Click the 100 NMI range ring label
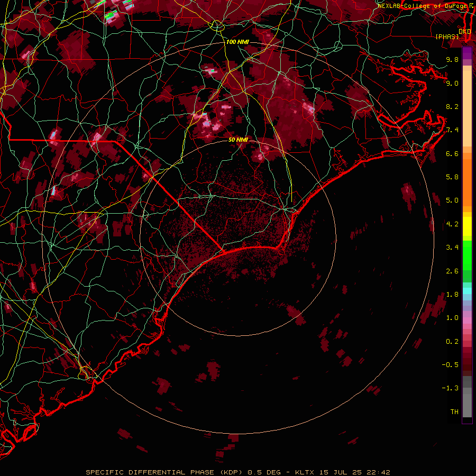Viewport: 476px width, 476px height. coord(237,42)
